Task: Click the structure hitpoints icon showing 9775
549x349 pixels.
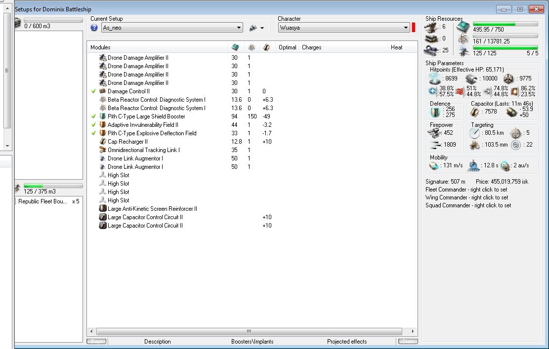Action: pyautogui.click(x=508, y=79)
